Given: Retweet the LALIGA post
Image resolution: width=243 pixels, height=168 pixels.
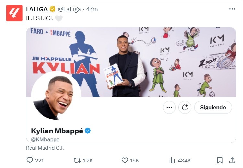Looking at the screenshot, I should click(77, 160).
